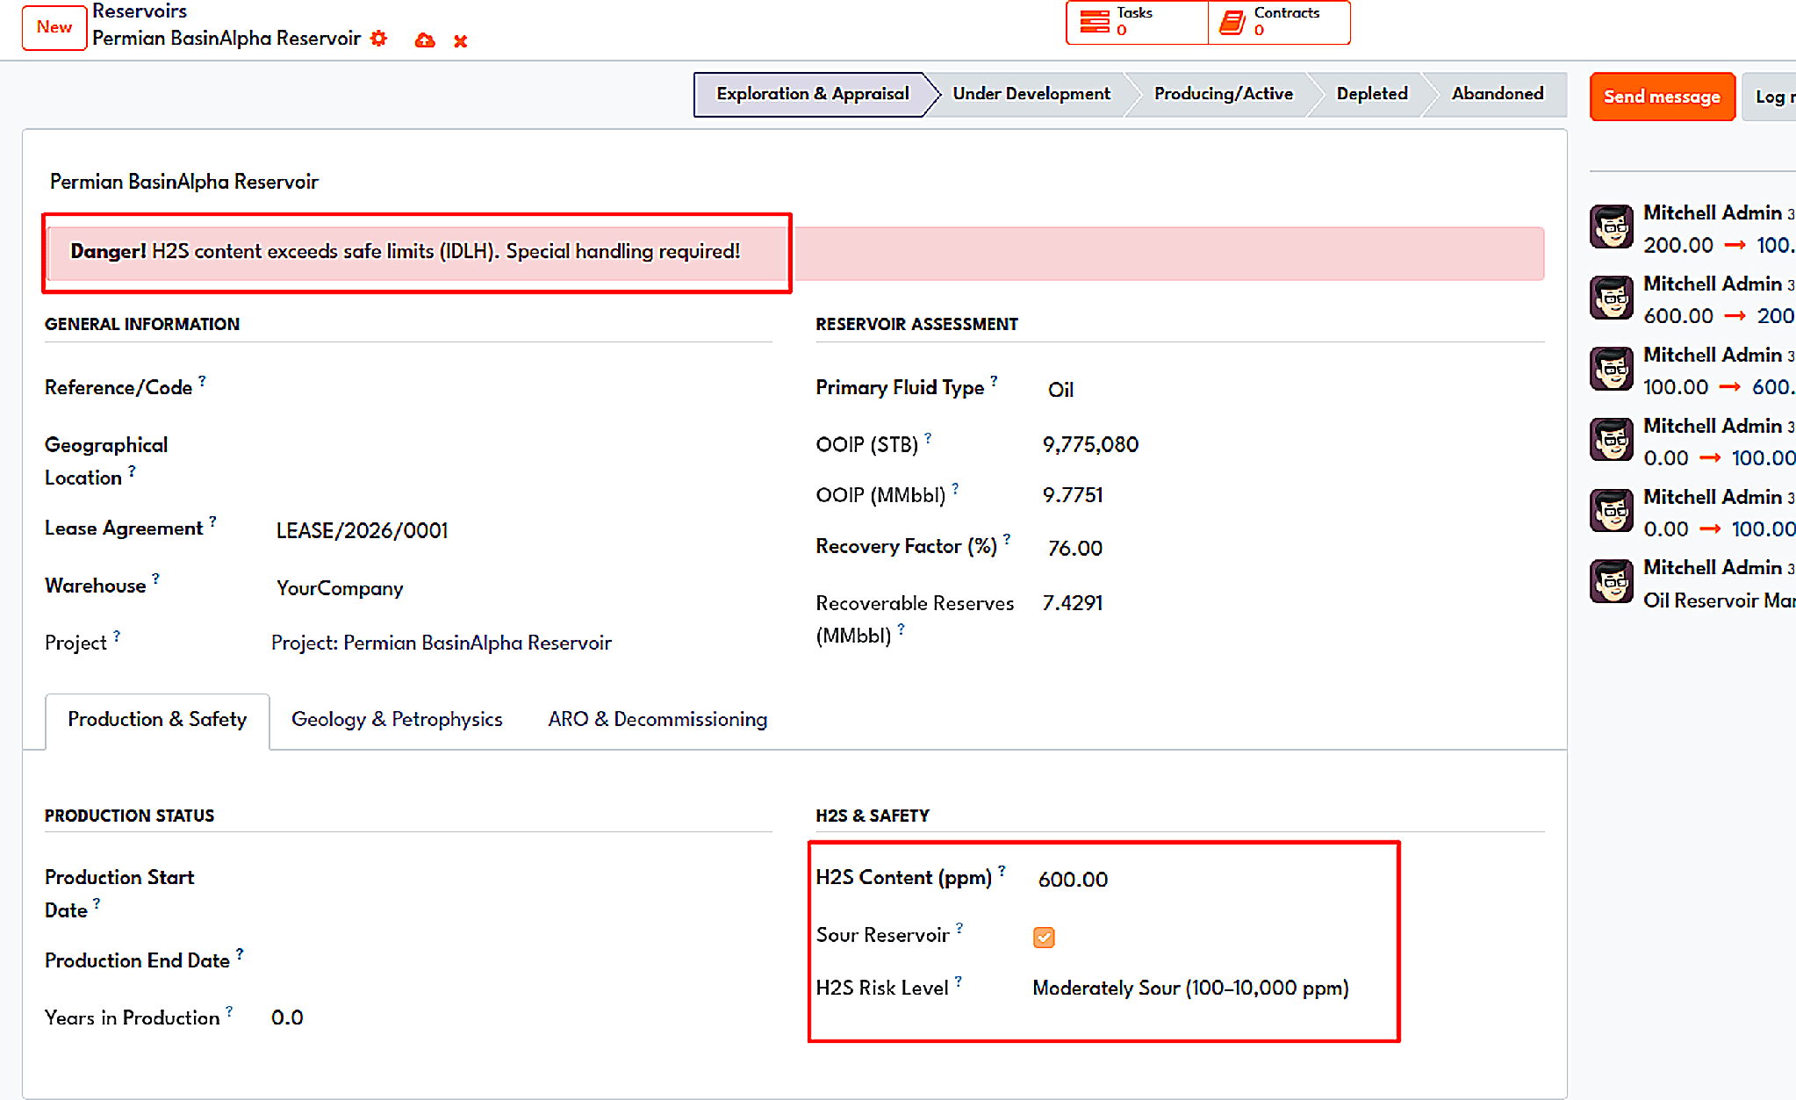This screenshot has height=1100, width=1796.
Task: Toggle the Sour Reservoir checkbox
Action: [1044, 938]
